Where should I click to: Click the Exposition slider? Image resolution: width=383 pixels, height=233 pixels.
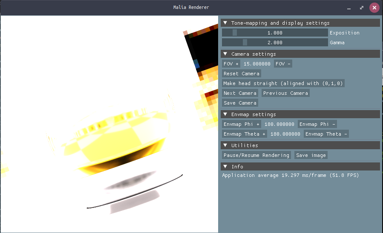275,33
